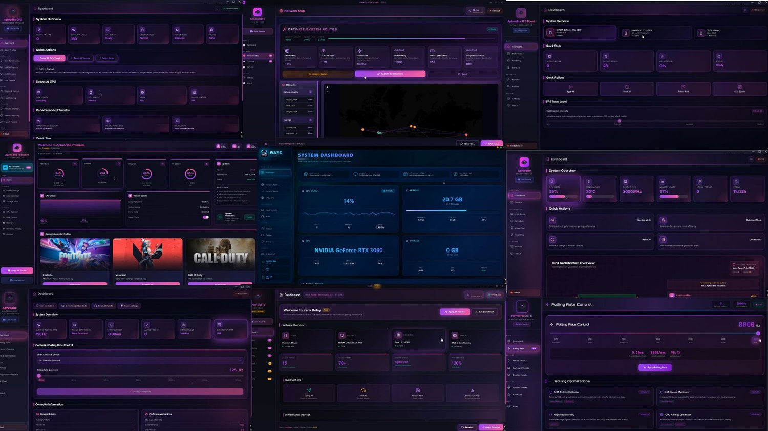The height and width of the screenshot is (431, 768).
Task: Click Scan Controllers in the Controller window
Action: pos(46,306)
